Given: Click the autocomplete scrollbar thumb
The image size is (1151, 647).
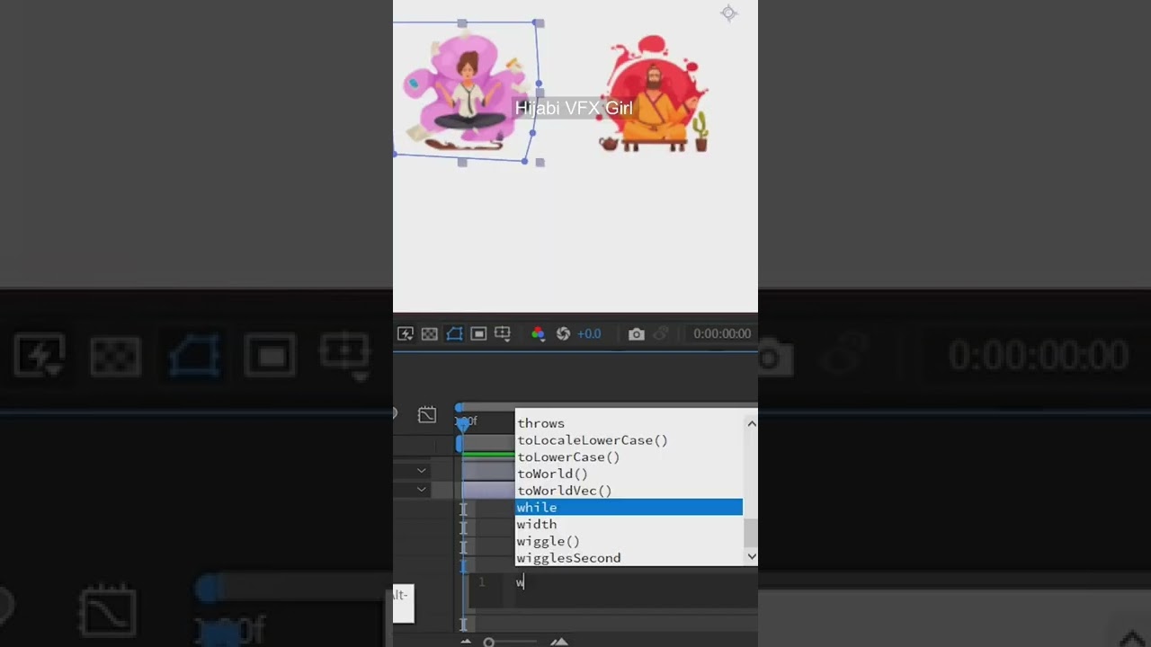Looking at the screenshot, I should point(751,534).
